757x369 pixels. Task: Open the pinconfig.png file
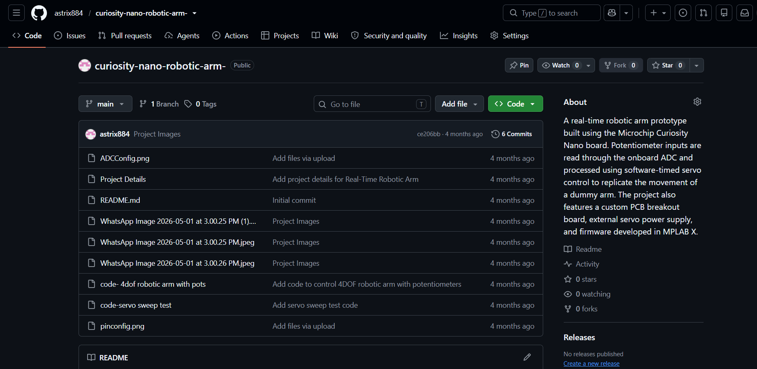click(x=122, y=326)
